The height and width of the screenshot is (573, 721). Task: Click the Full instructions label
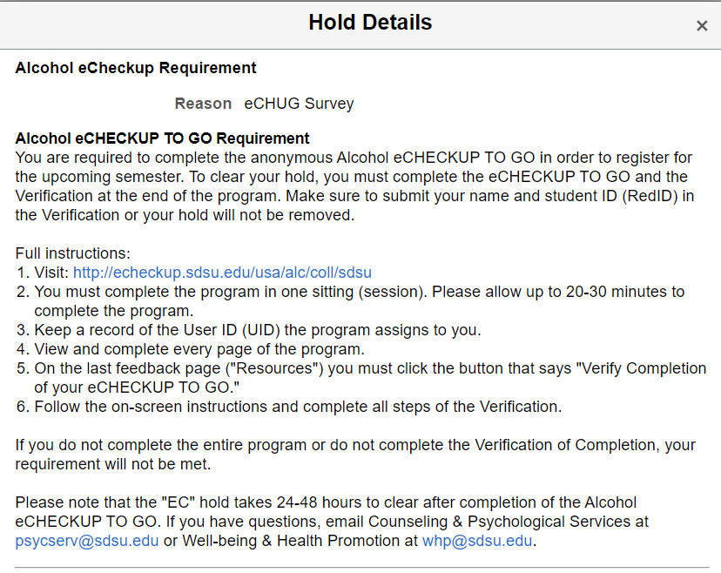click(72, 253)
